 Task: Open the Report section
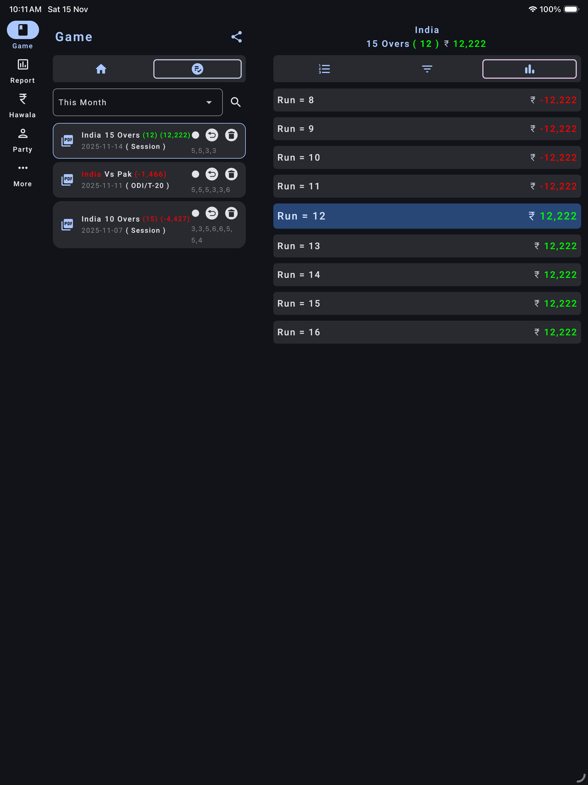click(x=23, y=71)
